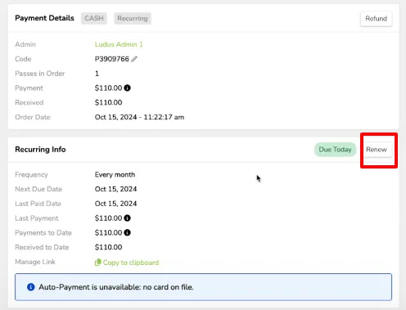Image resolution: width=406 pixels, height=310 pixels.
Task: Click the Due Today status badge
Action: tap(335, 150)
